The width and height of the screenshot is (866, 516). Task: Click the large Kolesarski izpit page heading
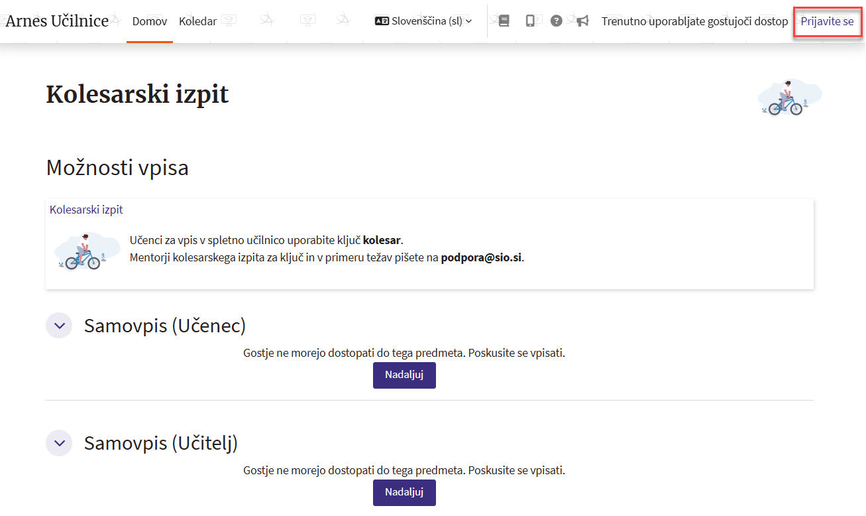click(x=137, y=95)
